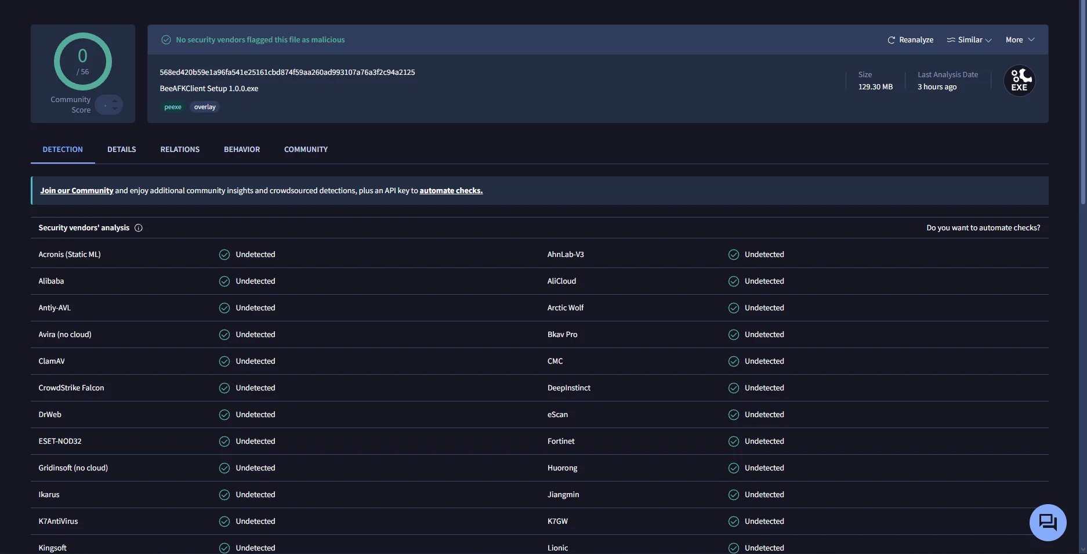Open the BEHAVIOR tab
This screenshot has width=1087, height=554.
pos(242,150)
